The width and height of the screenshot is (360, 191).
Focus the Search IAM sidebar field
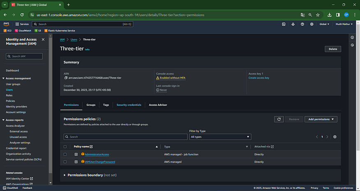click(24, 56)
